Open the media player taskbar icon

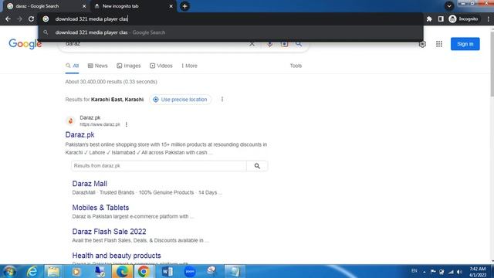point(76,271)
